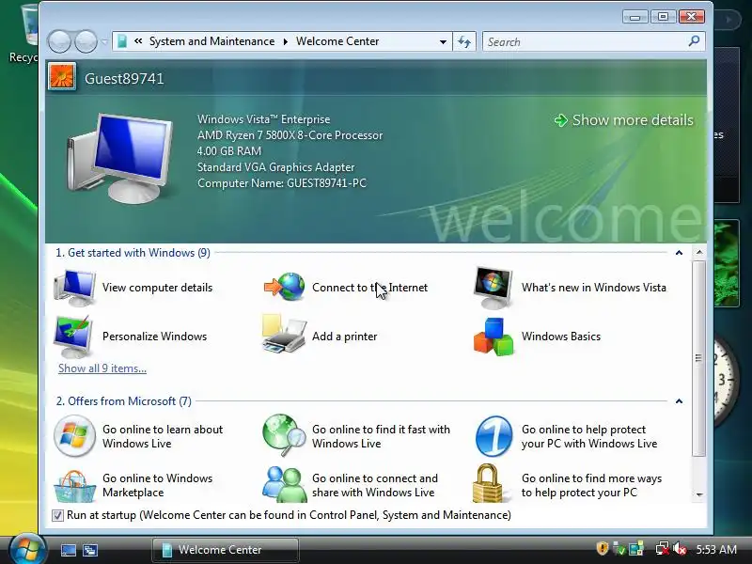The width and height of the screenshot is (752, 564).
Task: Click Show desktop in Quick Launch
Action: [x=68, y=550]
